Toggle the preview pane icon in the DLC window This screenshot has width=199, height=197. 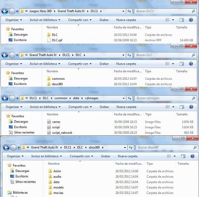click(181, 64)
